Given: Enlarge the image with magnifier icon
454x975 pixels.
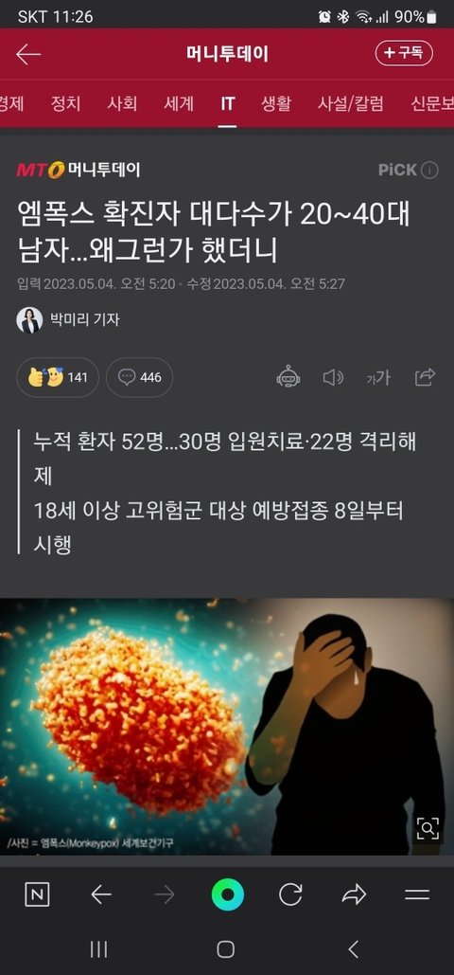Looking at the screenshot, I should [428, 827].
